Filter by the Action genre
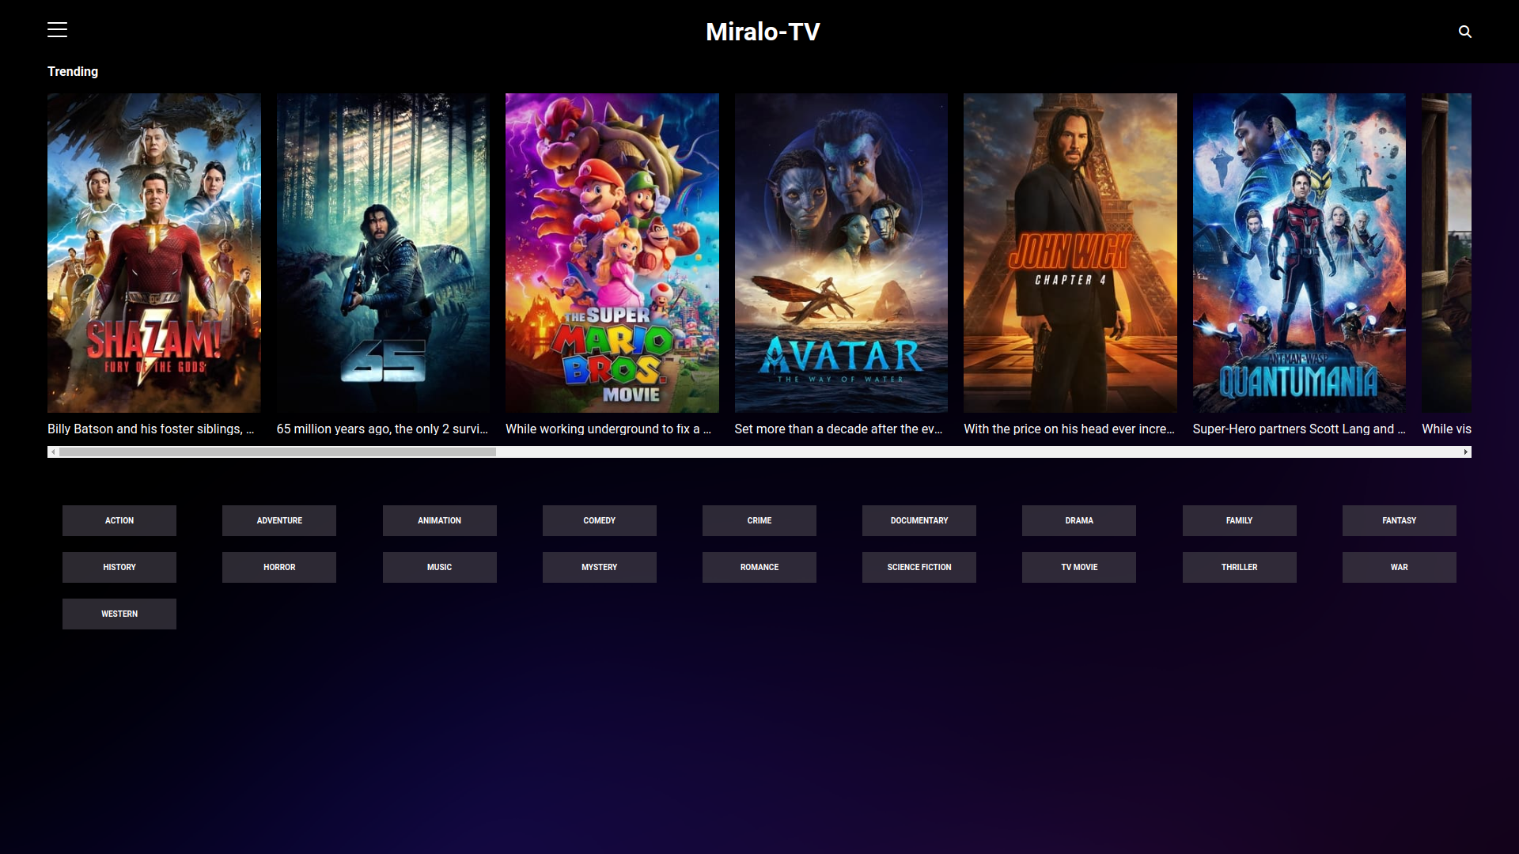This screenshot has height=854, width=1519. pyautogui.click(x=119, y=520)
